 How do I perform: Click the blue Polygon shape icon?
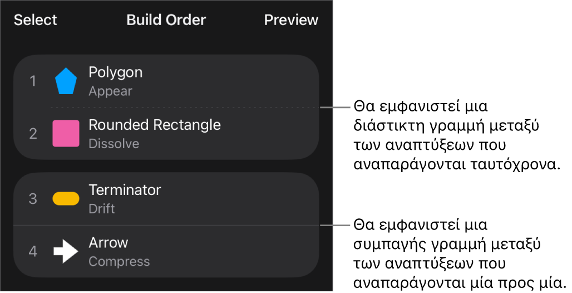pyautogui.click(x=66, y=81)
